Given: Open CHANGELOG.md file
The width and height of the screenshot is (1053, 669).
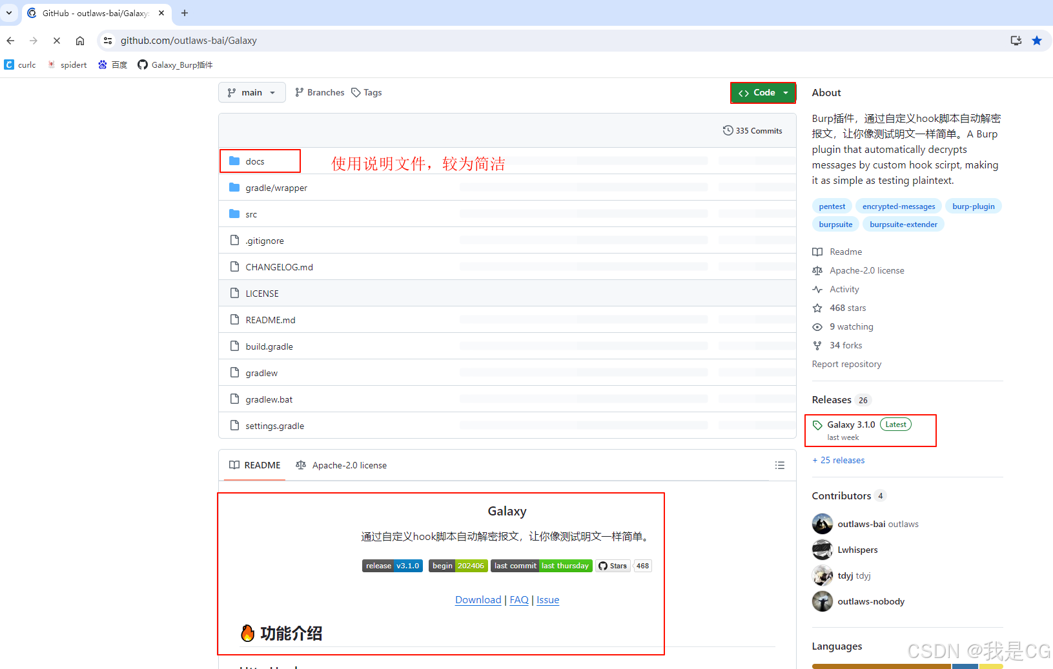Looking at the screenshot, I should [279, 267].
